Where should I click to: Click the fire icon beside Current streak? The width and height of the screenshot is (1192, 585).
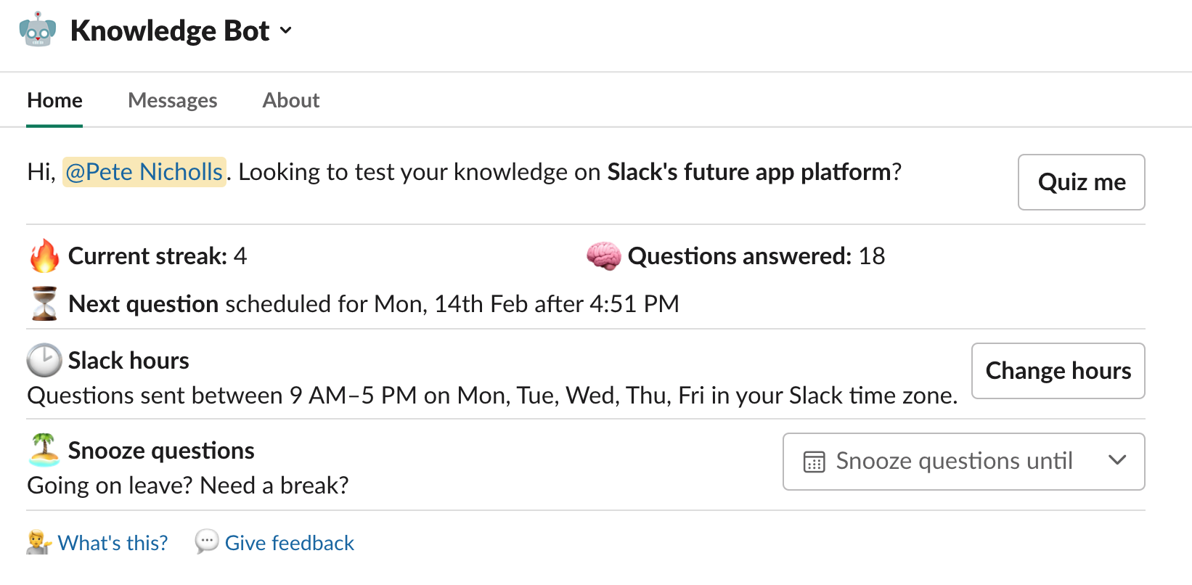pos(44,256)
